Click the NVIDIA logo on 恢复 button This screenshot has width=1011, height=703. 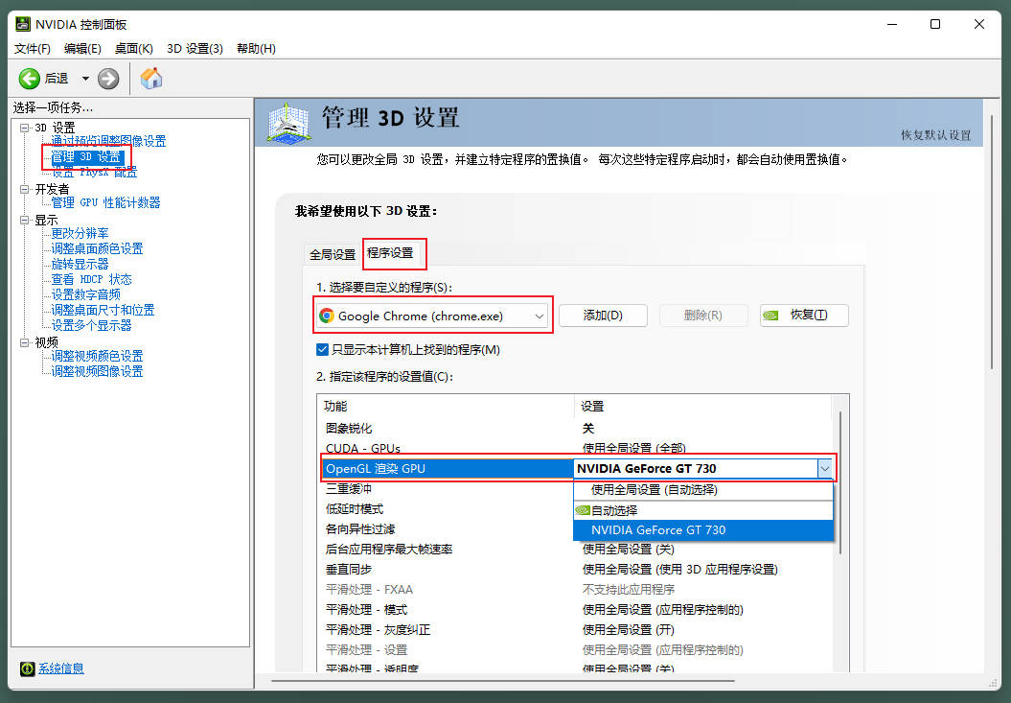tap(771, 316)
